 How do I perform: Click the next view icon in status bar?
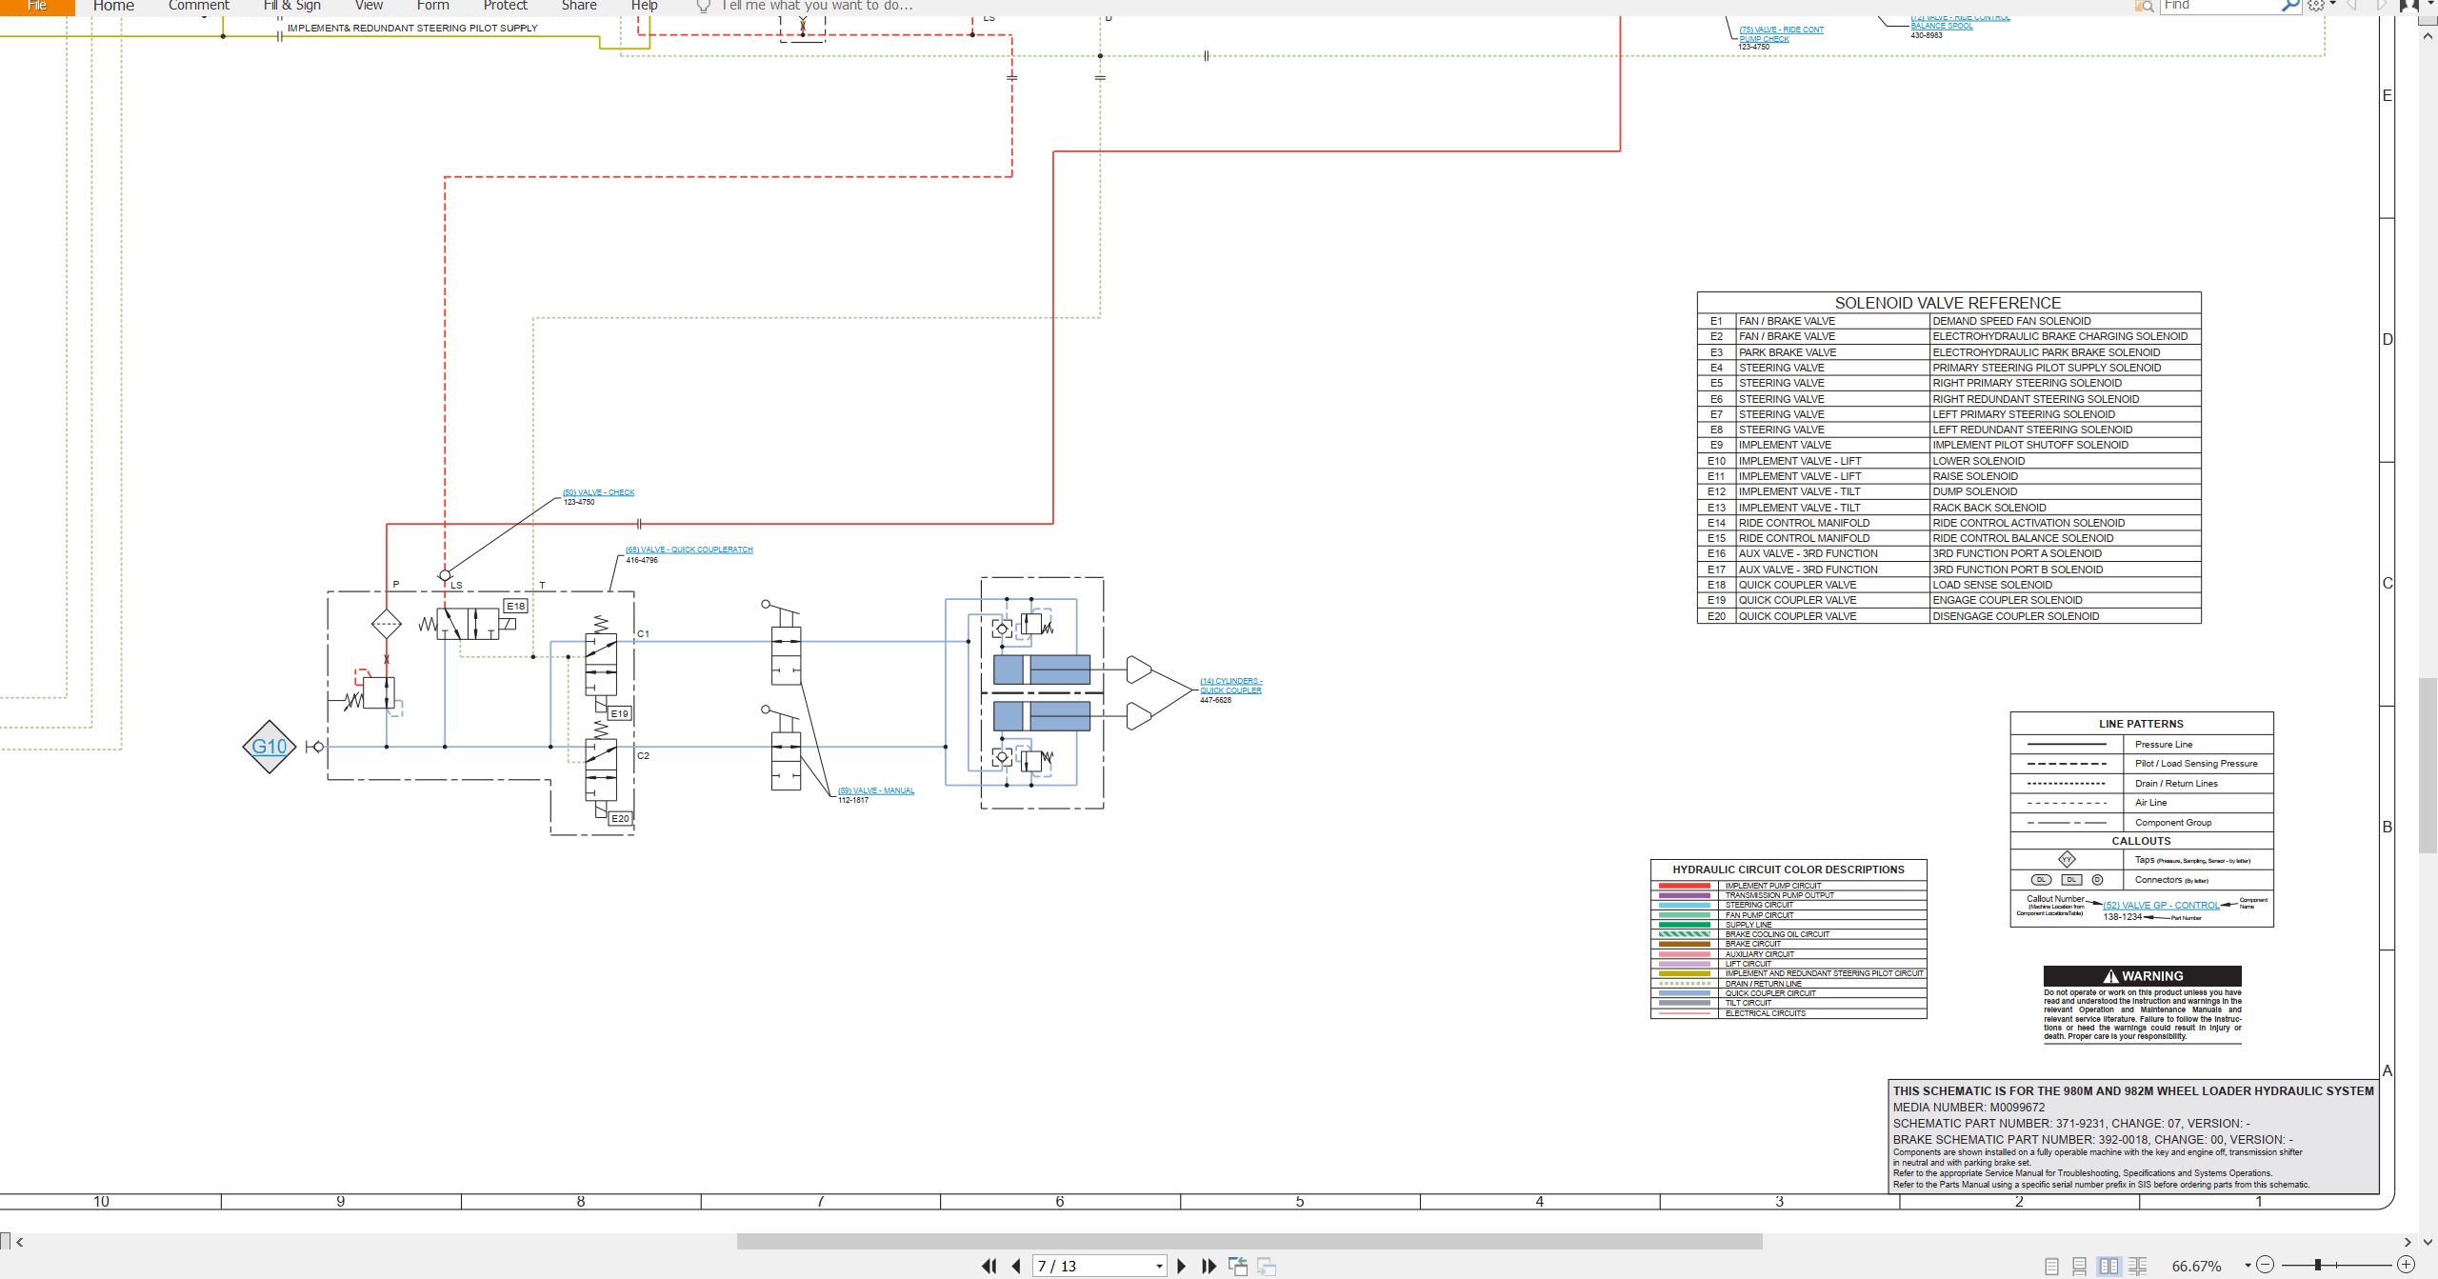(x=1267, y=1266)
